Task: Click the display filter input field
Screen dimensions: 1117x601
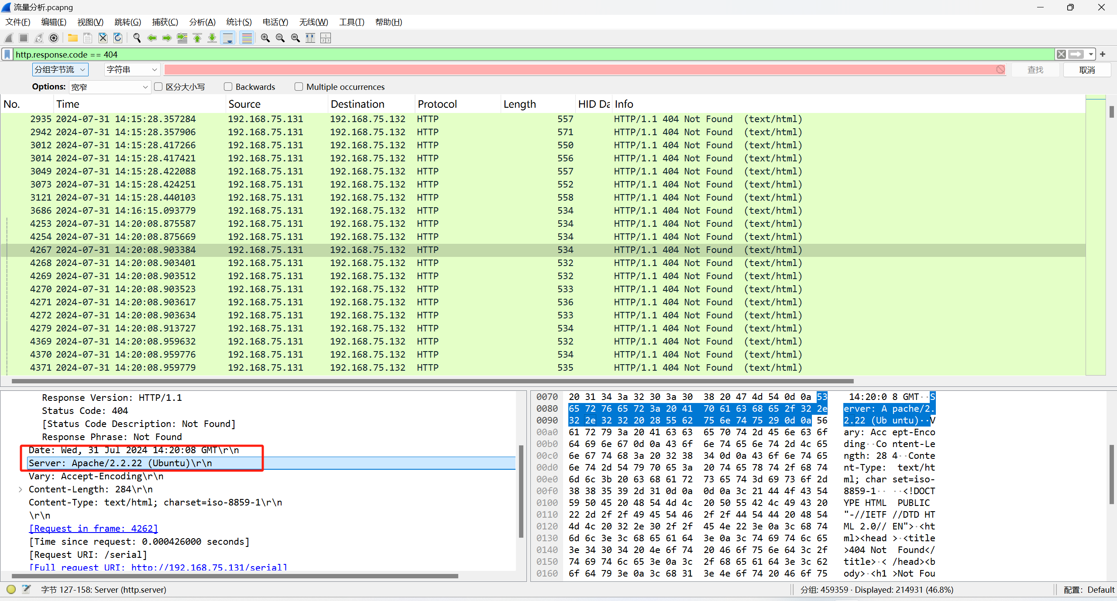Action: (524, 55)
